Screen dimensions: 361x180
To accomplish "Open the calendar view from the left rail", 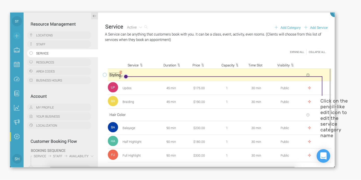I will [17, 64].
